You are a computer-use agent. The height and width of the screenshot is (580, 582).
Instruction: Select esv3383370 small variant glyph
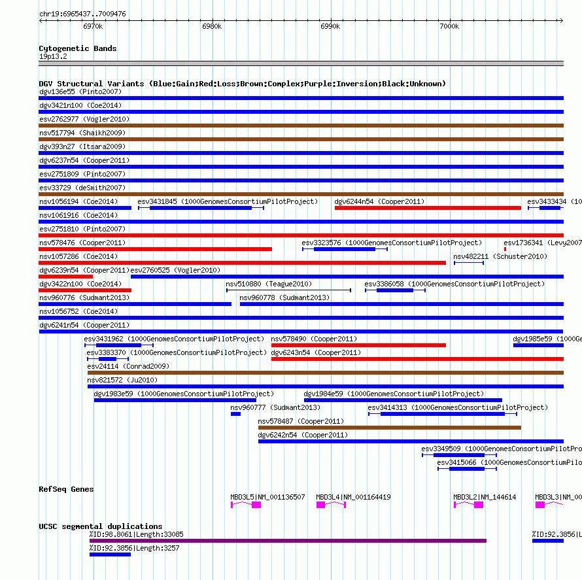(x=108, y=359)
